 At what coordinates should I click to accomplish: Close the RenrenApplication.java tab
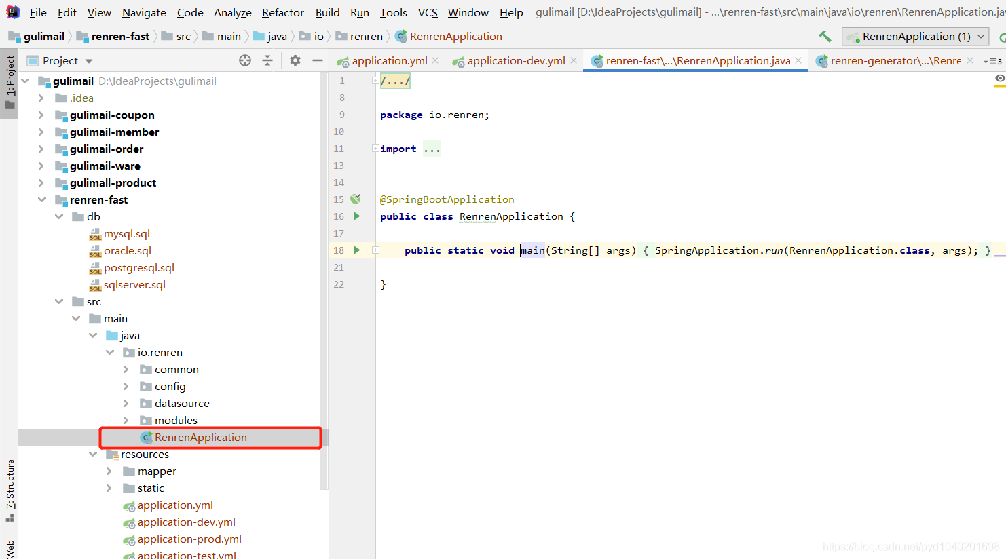(798, 60)
